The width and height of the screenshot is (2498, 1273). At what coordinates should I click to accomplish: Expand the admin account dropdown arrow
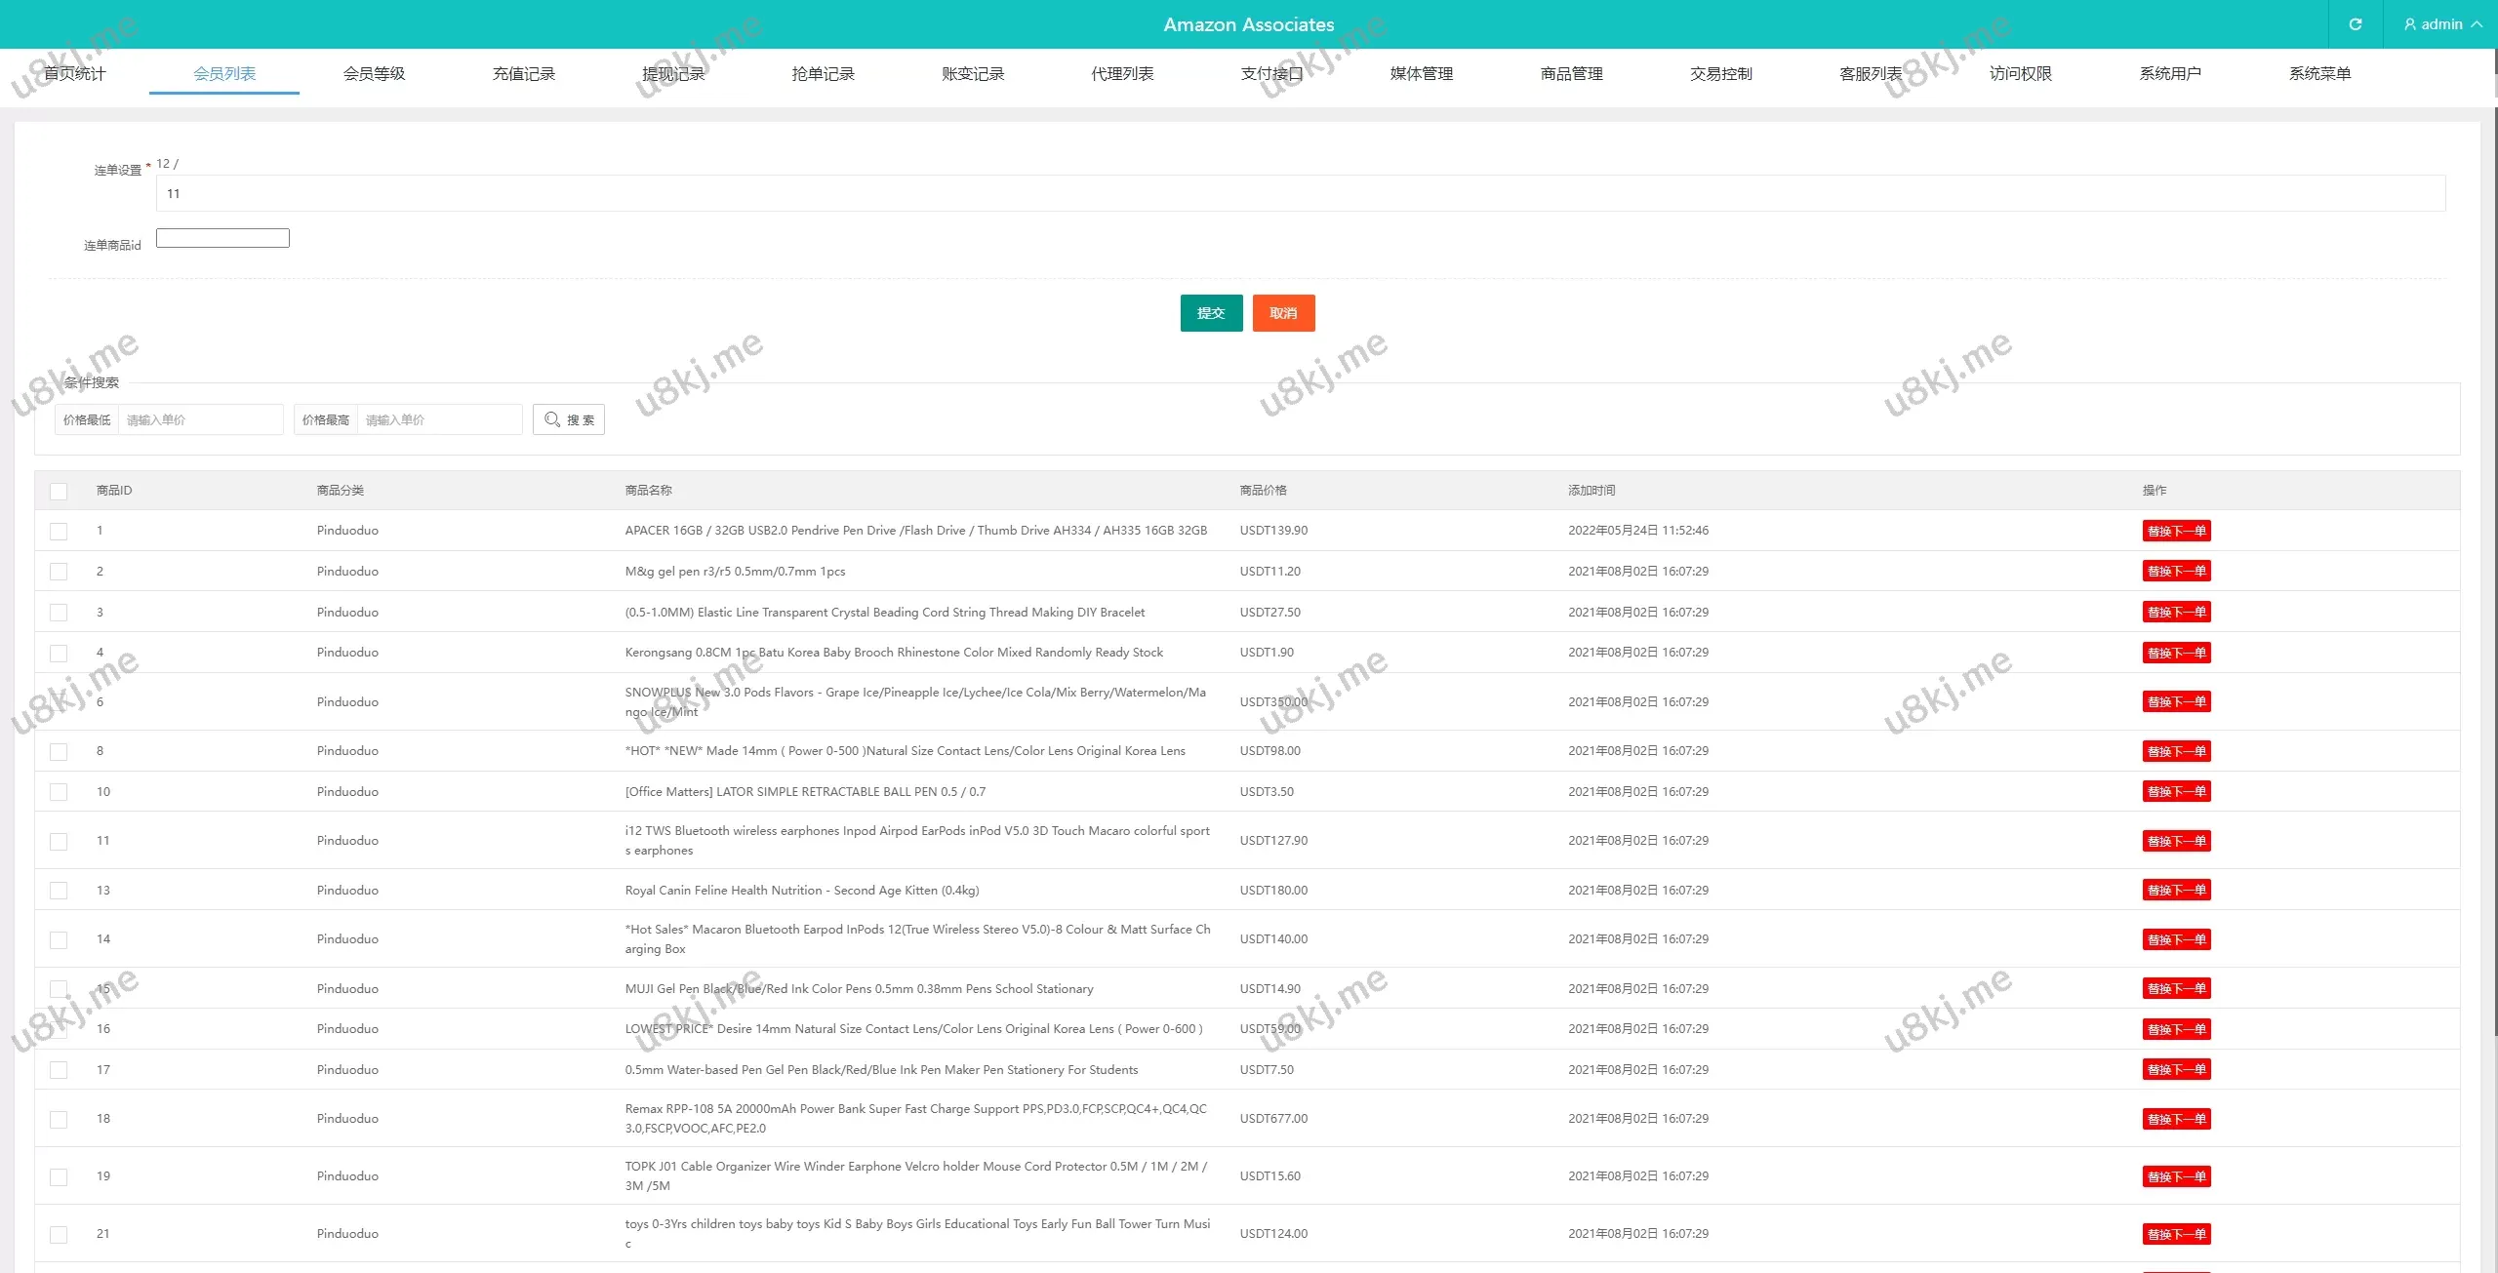click(x=2477, y=24)
